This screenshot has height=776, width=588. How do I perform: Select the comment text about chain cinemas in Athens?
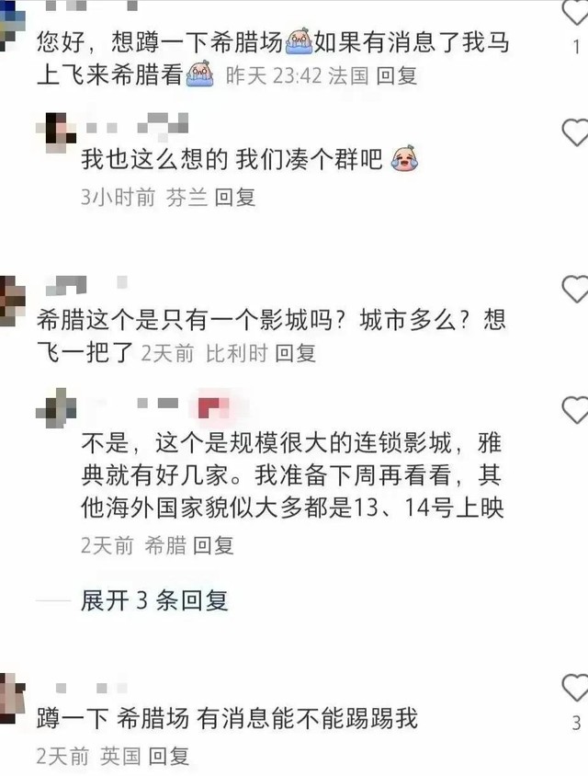[x=292, y=475]
